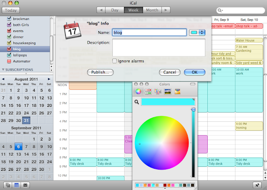267x190 pixels.
Task: Toggle the dinner calendar checkbox
Action: [9, 37]
